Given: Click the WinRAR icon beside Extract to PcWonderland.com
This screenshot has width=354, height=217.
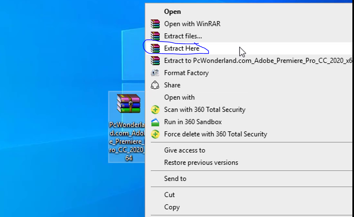Looking at the screenshot, I should coord(155,61).
